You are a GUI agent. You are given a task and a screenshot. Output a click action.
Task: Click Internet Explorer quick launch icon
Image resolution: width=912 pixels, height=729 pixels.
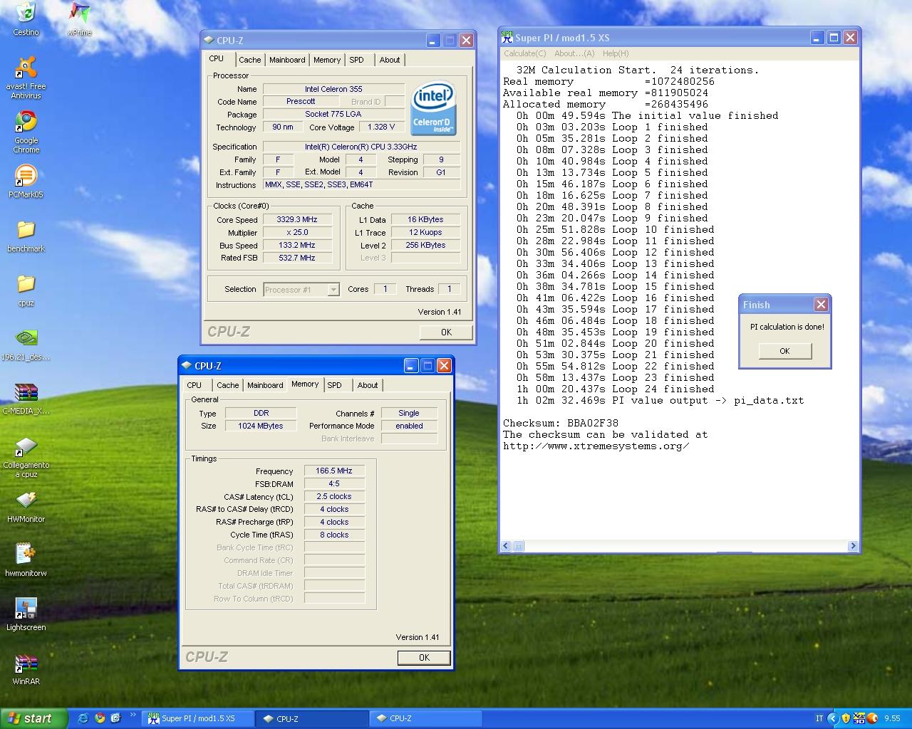(83, 718)
